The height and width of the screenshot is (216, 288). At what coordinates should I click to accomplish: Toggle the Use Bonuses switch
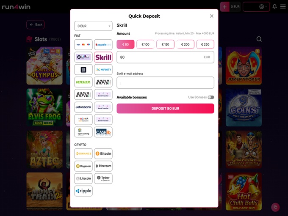210,97
